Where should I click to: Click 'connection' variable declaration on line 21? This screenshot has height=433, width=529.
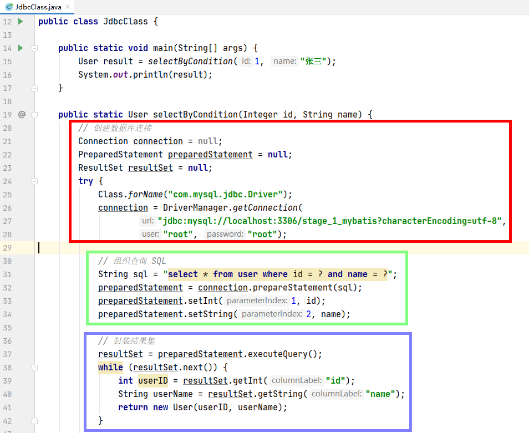pyautogui.click(x=158, y=141)
